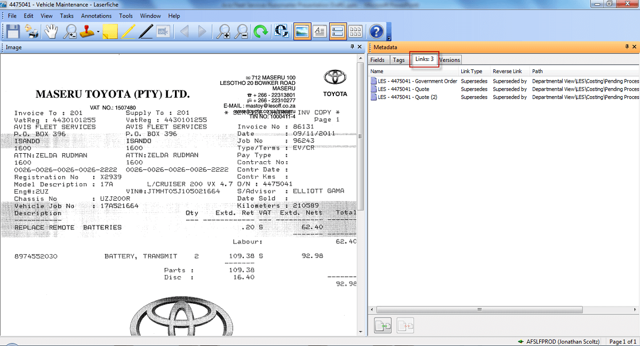The width and height of the screenshot is (640, 346).
Task: Select the black Pen line tool
Action: coord(146,32)
